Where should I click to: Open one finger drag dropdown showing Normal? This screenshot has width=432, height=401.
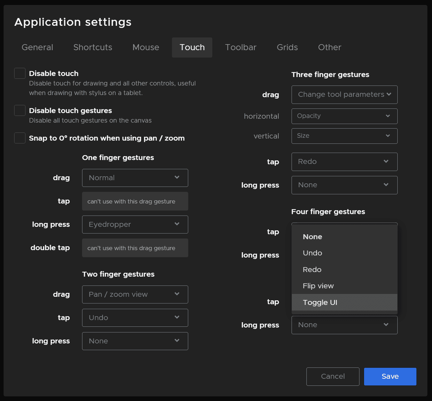135,178
